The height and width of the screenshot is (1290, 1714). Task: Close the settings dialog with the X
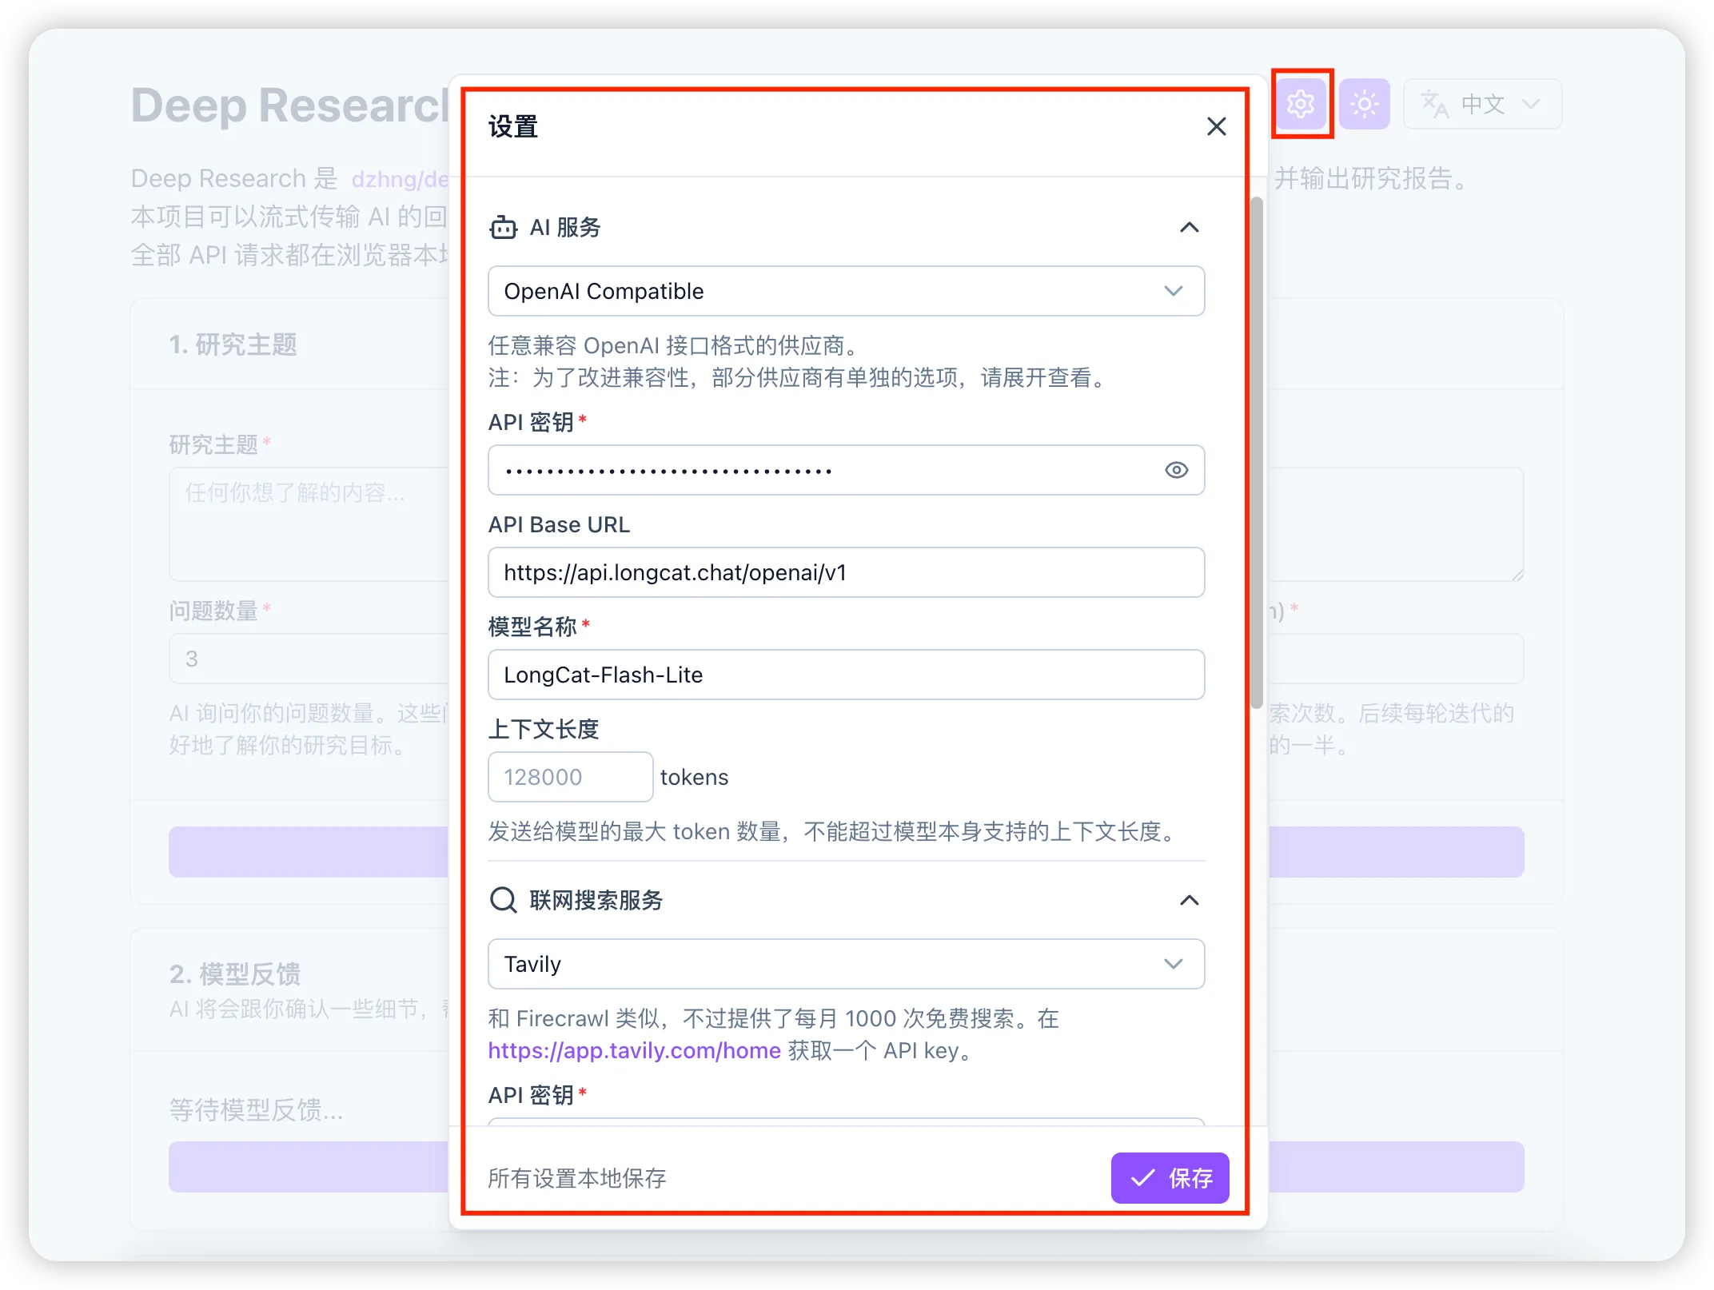[x=1216, y=126]
